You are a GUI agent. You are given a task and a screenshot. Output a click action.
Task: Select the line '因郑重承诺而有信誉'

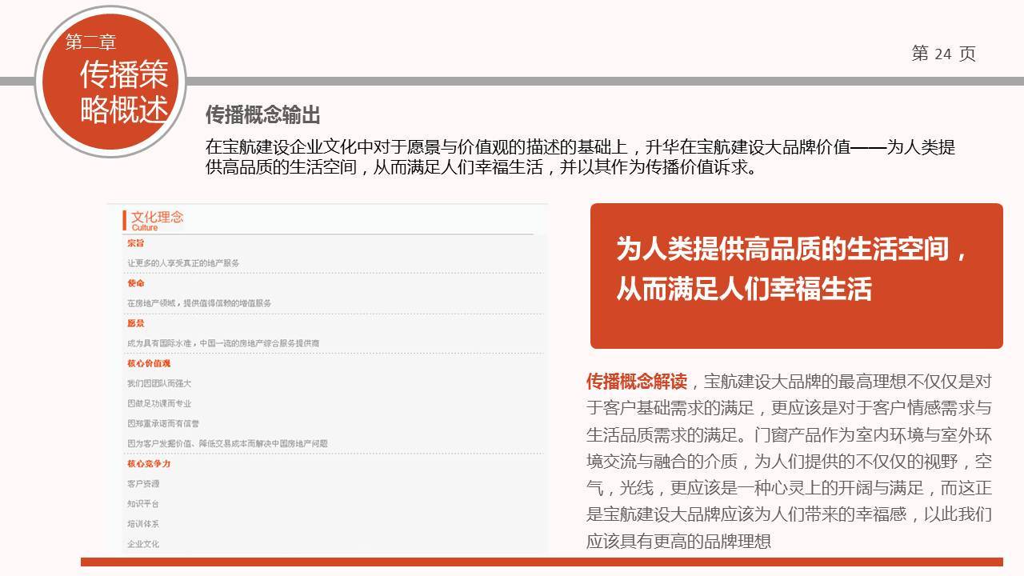(163, 423)
